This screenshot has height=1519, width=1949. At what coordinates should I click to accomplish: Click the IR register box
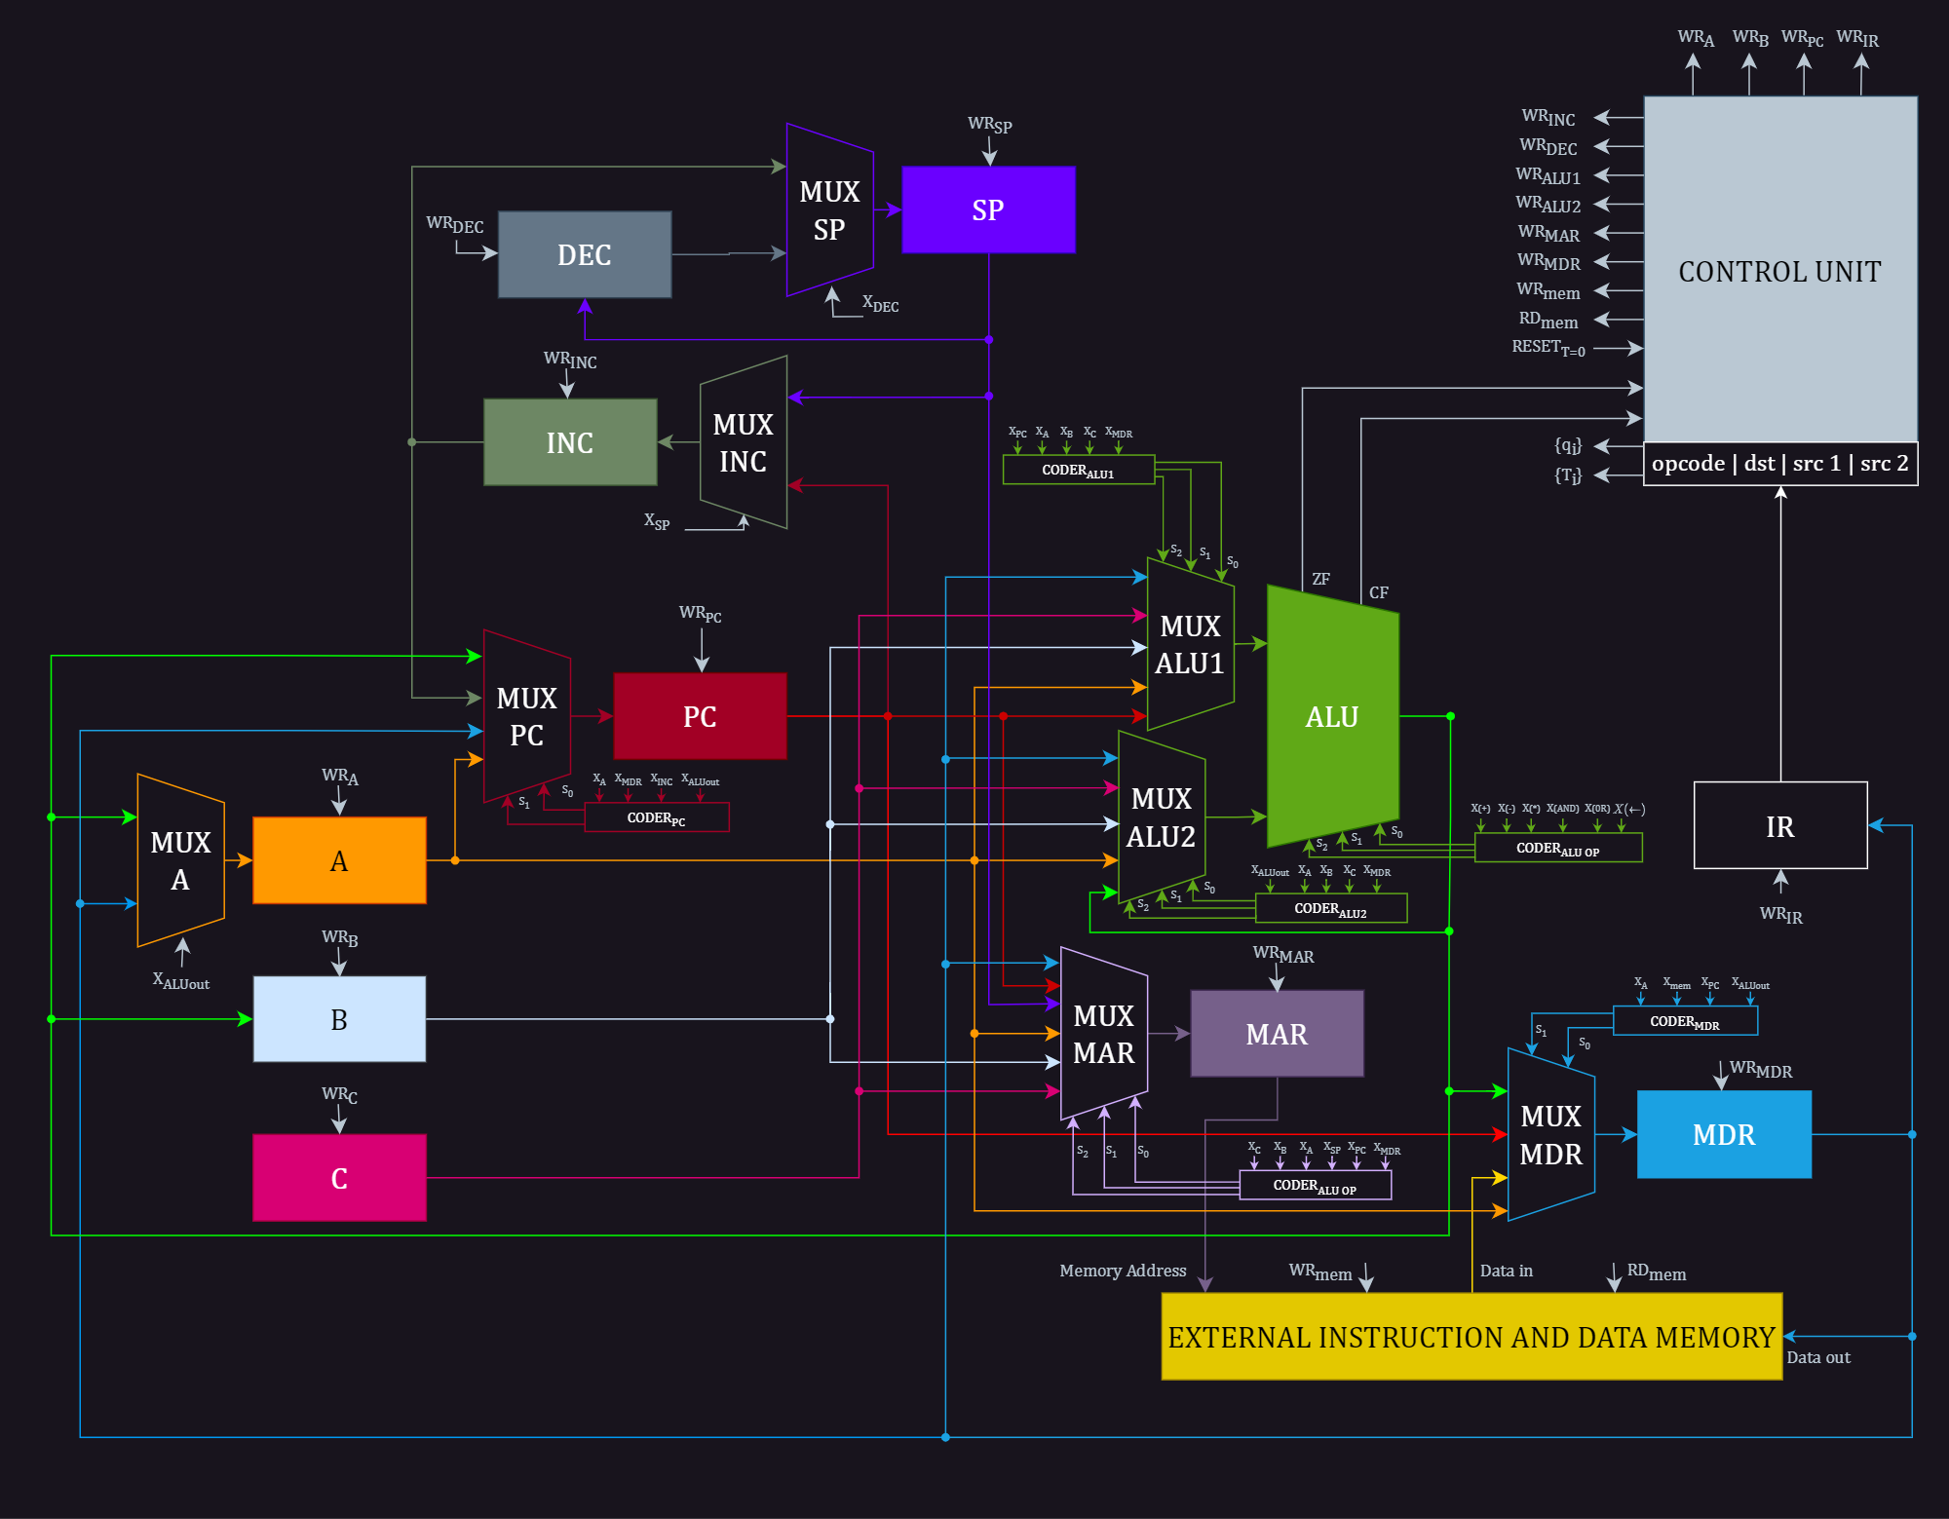(x=1779, y=825)
